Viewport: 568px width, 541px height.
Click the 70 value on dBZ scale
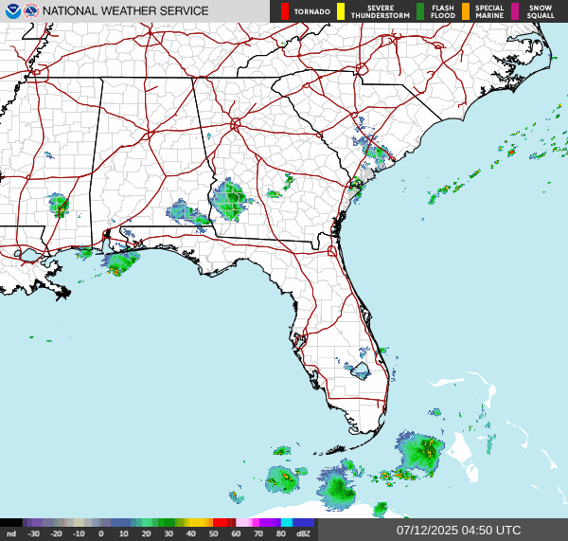pos(258,533)
